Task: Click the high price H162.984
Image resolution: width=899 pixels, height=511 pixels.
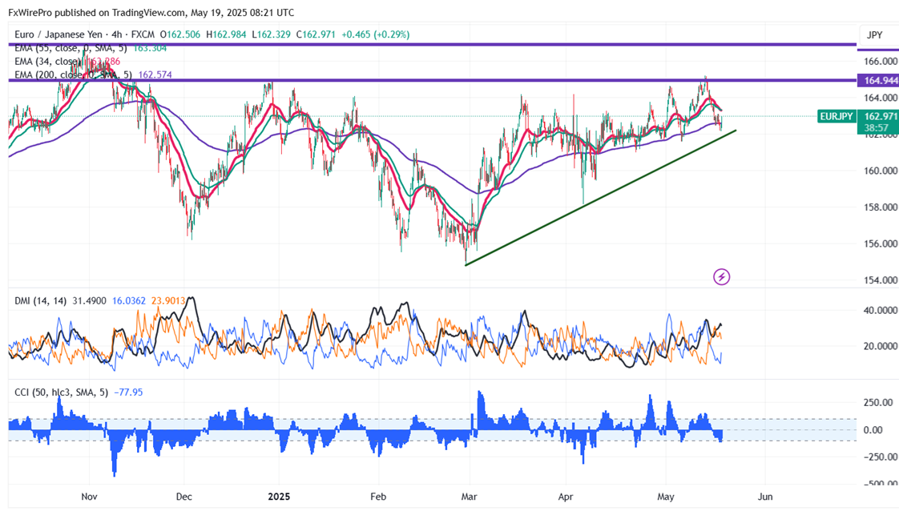Action: 227,34
